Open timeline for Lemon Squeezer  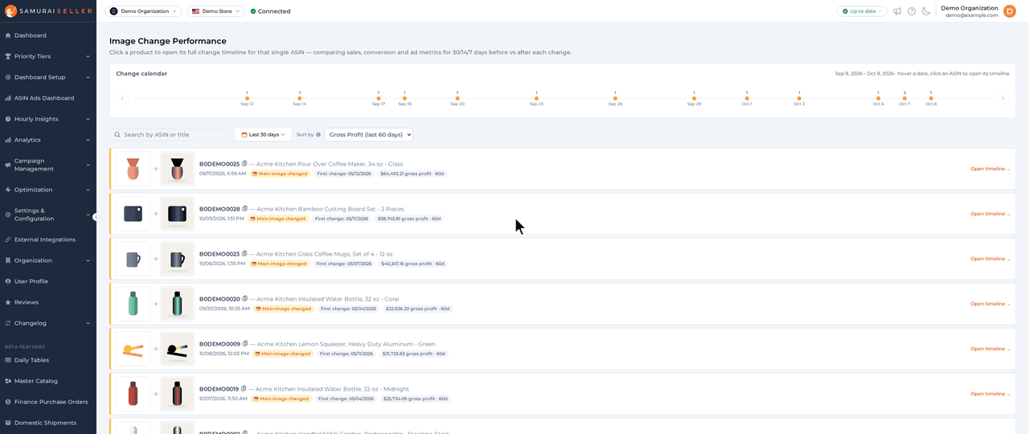coord(990,349)
